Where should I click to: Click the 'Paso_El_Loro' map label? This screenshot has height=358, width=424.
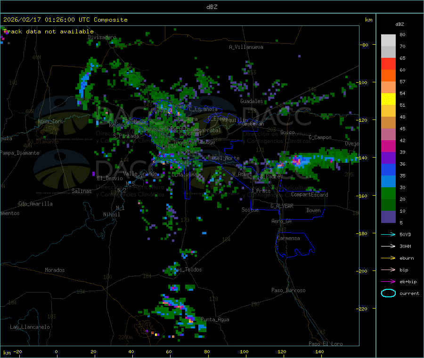click(x=326, y=344)
